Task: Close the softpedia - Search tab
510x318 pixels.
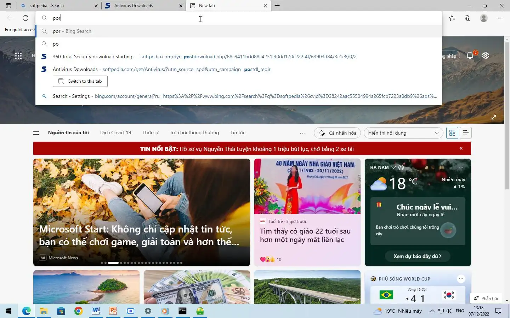Action: tap(96, 6)
